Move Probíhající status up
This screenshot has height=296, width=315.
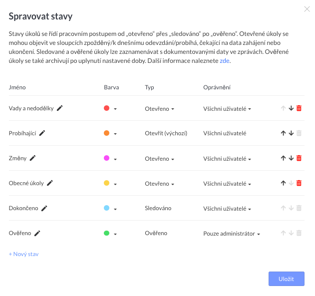pos(283,133)
